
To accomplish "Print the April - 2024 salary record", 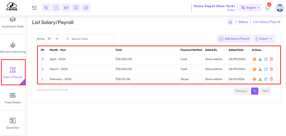I will [x=254, y=59].
